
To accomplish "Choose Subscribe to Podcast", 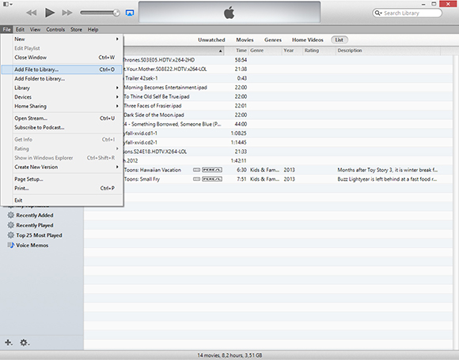I will coord(62,127).
